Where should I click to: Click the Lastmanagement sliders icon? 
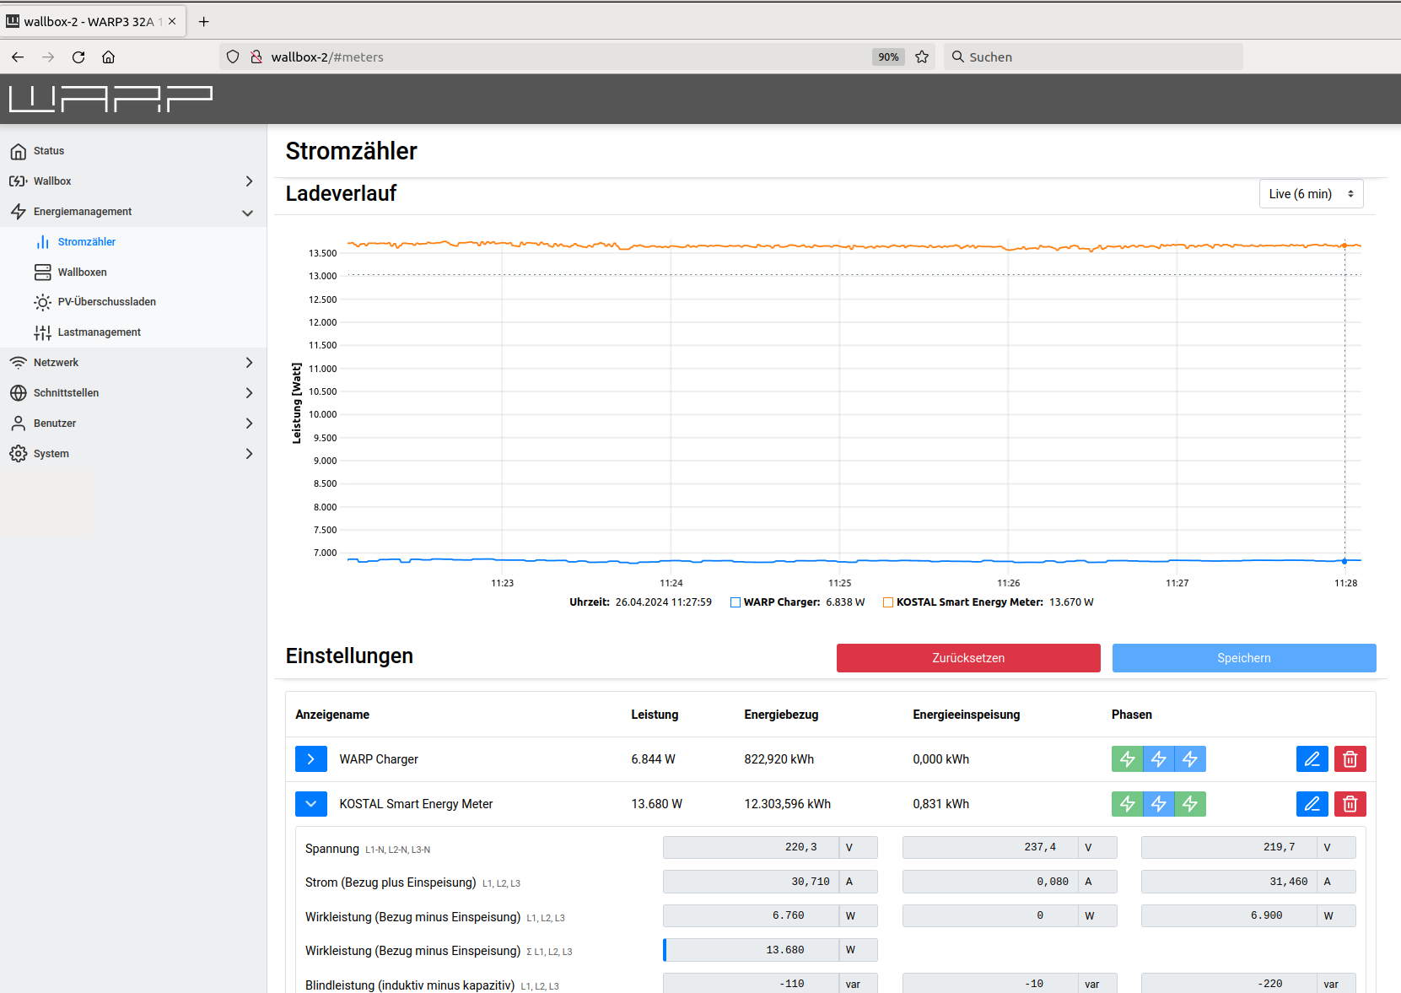click(x=43, y=332)
